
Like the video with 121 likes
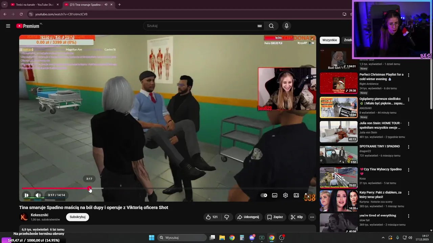pyautogui.click(x=212, y=217)
